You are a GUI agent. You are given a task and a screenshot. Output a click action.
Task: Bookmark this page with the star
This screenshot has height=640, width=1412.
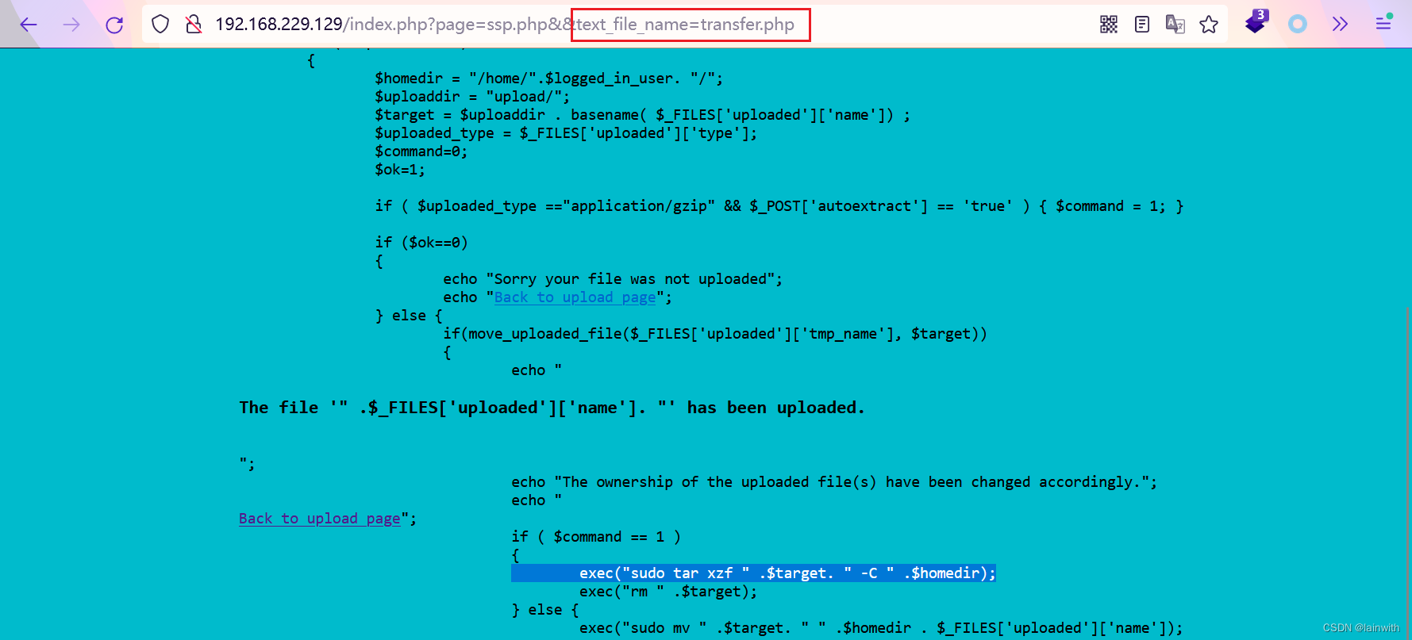[1209, 25]
